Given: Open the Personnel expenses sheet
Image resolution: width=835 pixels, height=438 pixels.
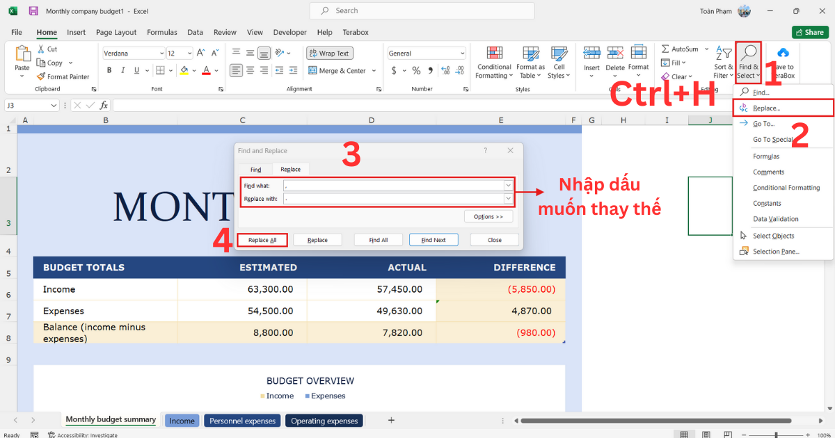Looking at the screenshot, I should click(241, 420).
